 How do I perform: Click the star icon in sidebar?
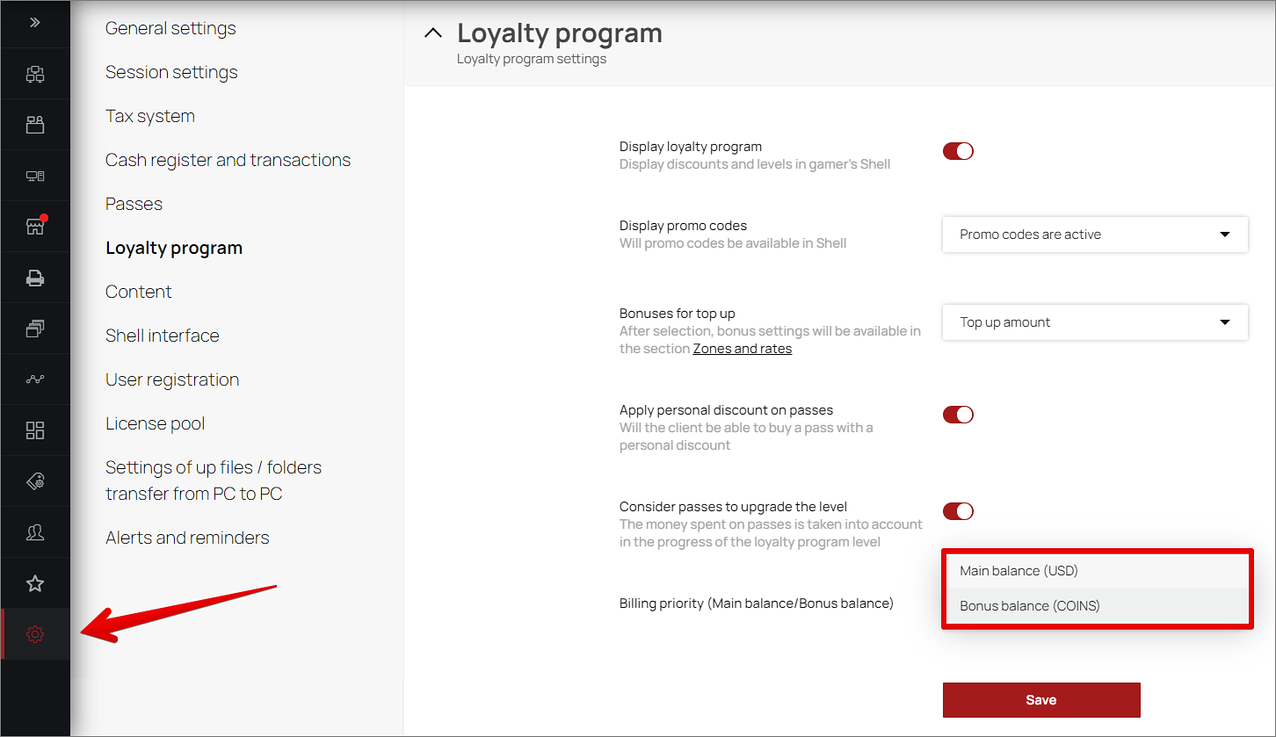click(35, 583)
